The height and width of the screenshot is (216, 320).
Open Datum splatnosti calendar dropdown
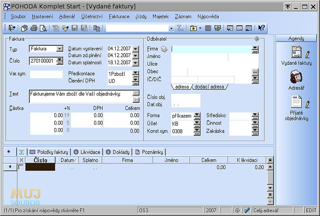[x=136, y=63]
